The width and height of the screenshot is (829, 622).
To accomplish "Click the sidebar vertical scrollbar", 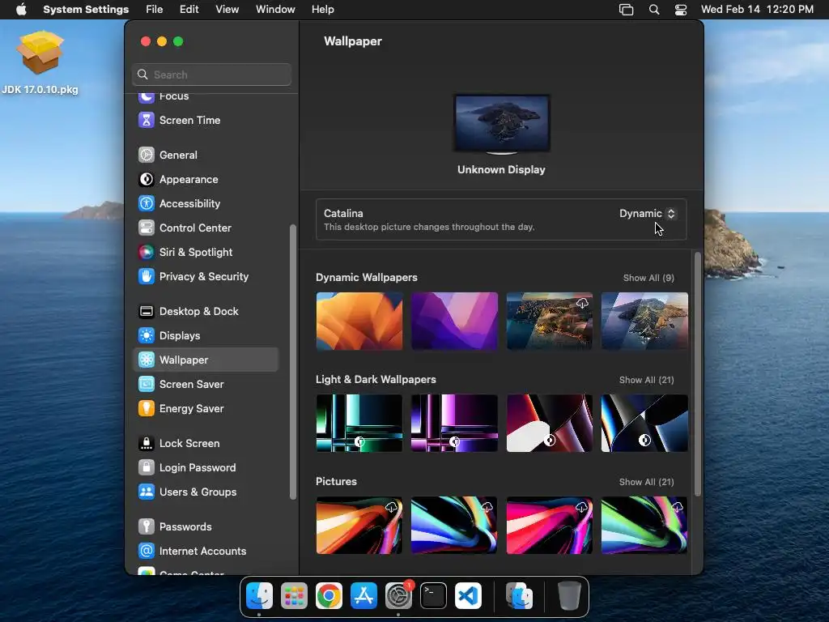I will coord(293,362).
